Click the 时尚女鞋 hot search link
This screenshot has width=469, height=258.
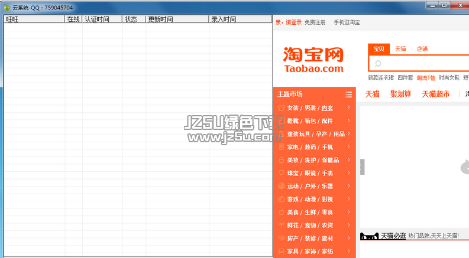point(449,78)
